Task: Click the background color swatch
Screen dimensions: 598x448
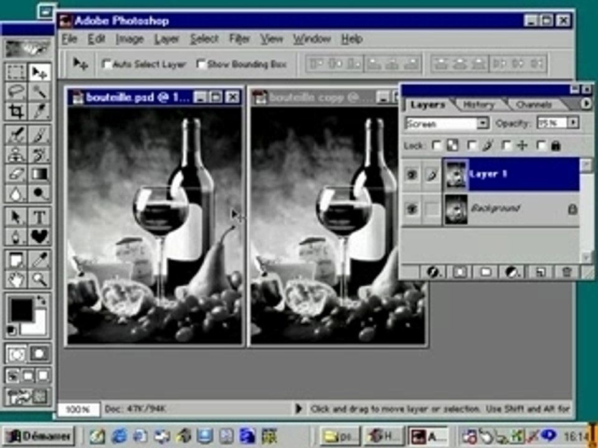Action: coord(40,328)
